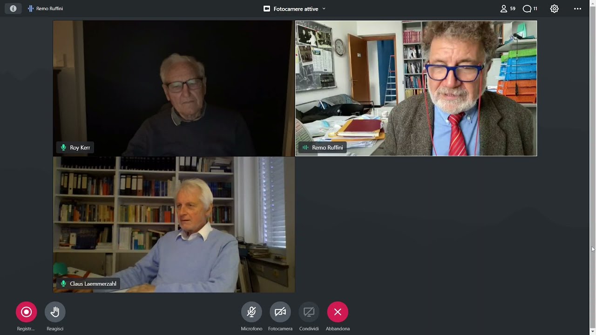Click the scrollbar down arrow
The width and height of the screenshot is (596, 335).
[593, 331]
